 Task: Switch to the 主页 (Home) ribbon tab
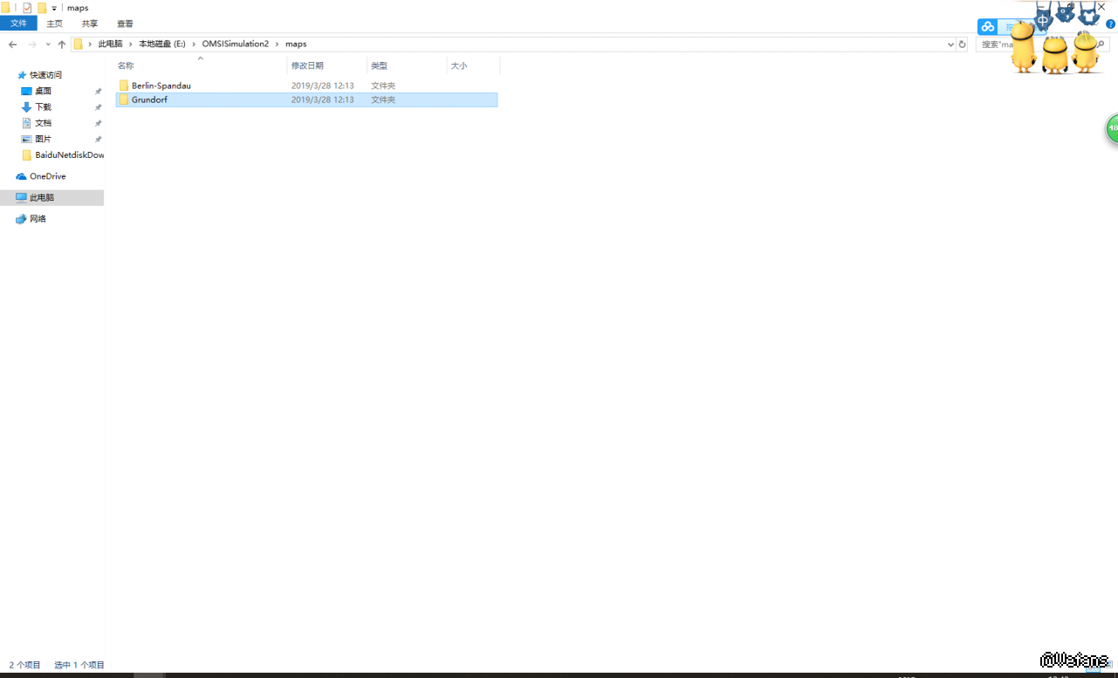pos(54,24)
